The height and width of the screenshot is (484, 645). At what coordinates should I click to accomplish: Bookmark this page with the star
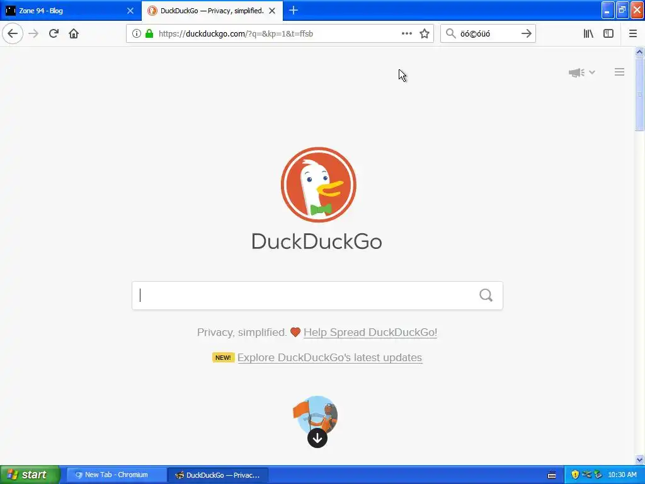[425, 34]
